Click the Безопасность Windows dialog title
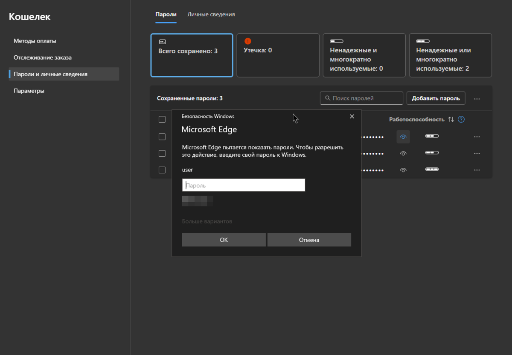 pos(208,116)
